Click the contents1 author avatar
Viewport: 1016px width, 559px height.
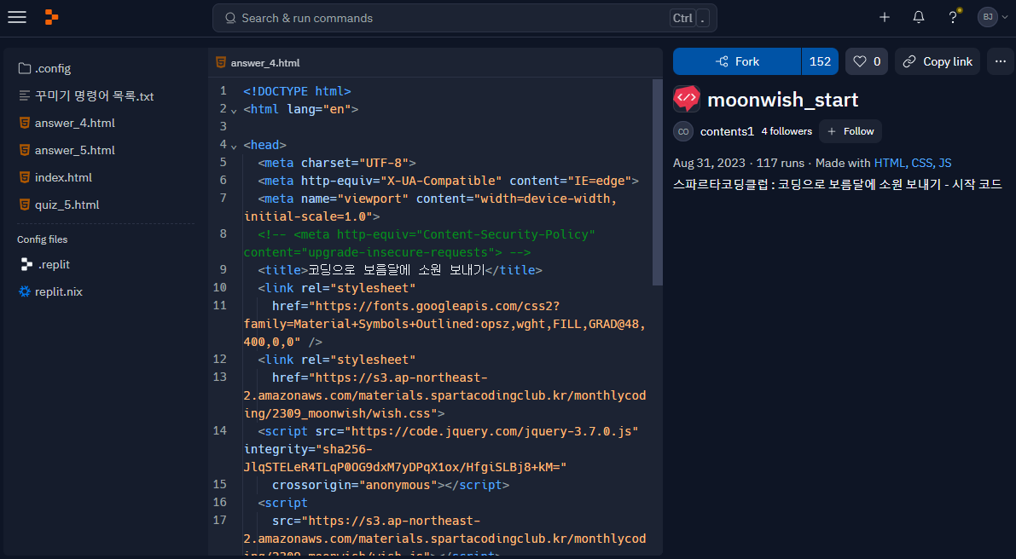(x=683, y=131)
